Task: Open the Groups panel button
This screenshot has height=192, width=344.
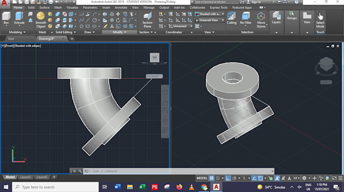Action: [x=291, y=15]
